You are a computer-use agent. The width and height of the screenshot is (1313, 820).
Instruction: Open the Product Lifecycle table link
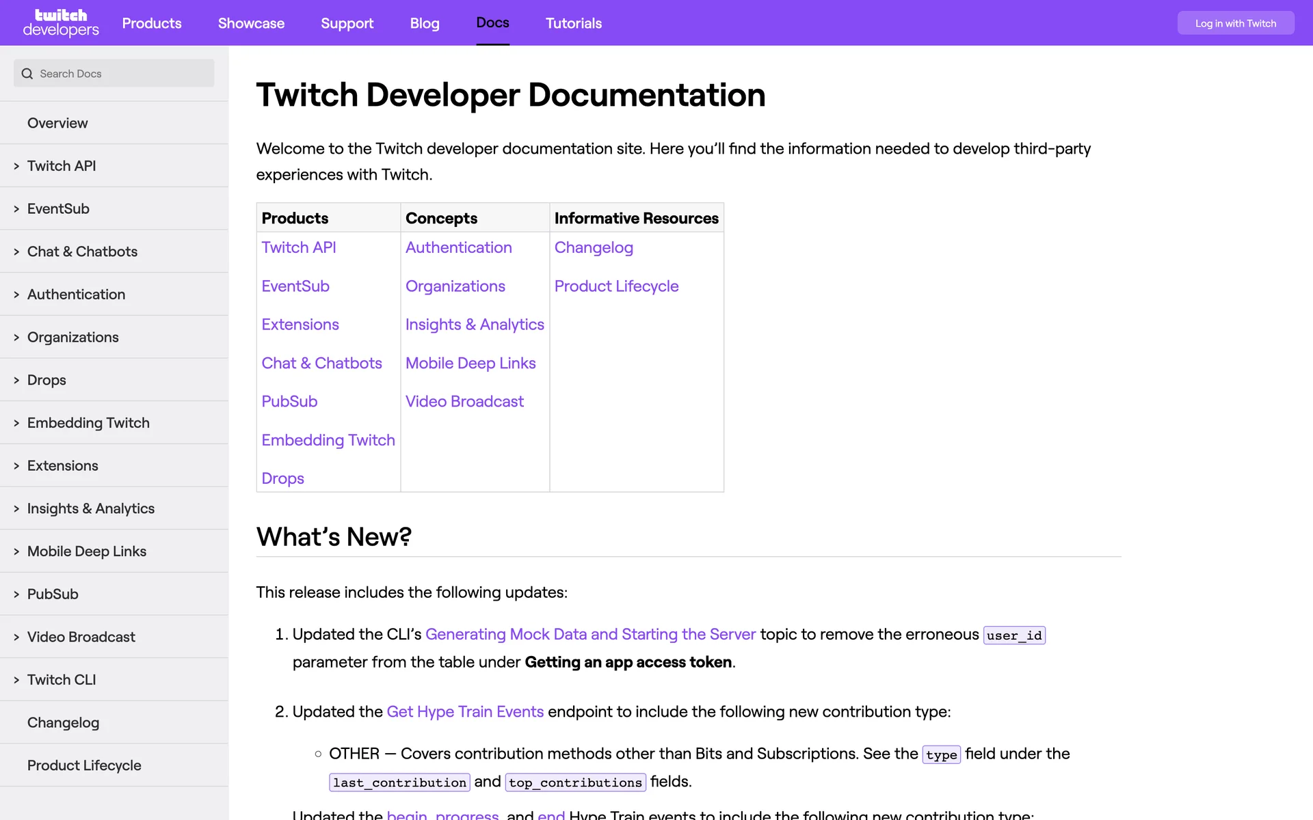pyautogui.click(x=615, y=286)
